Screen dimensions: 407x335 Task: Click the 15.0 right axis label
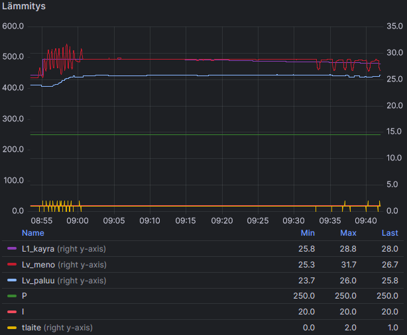[394, 132]
